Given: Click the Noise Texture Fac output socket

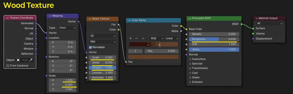Looking at the screenshot, I should tap(119, 24).
